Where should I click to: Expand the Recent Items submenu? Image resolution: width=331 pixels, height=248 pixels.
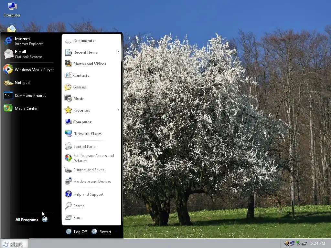click(91, 52)
